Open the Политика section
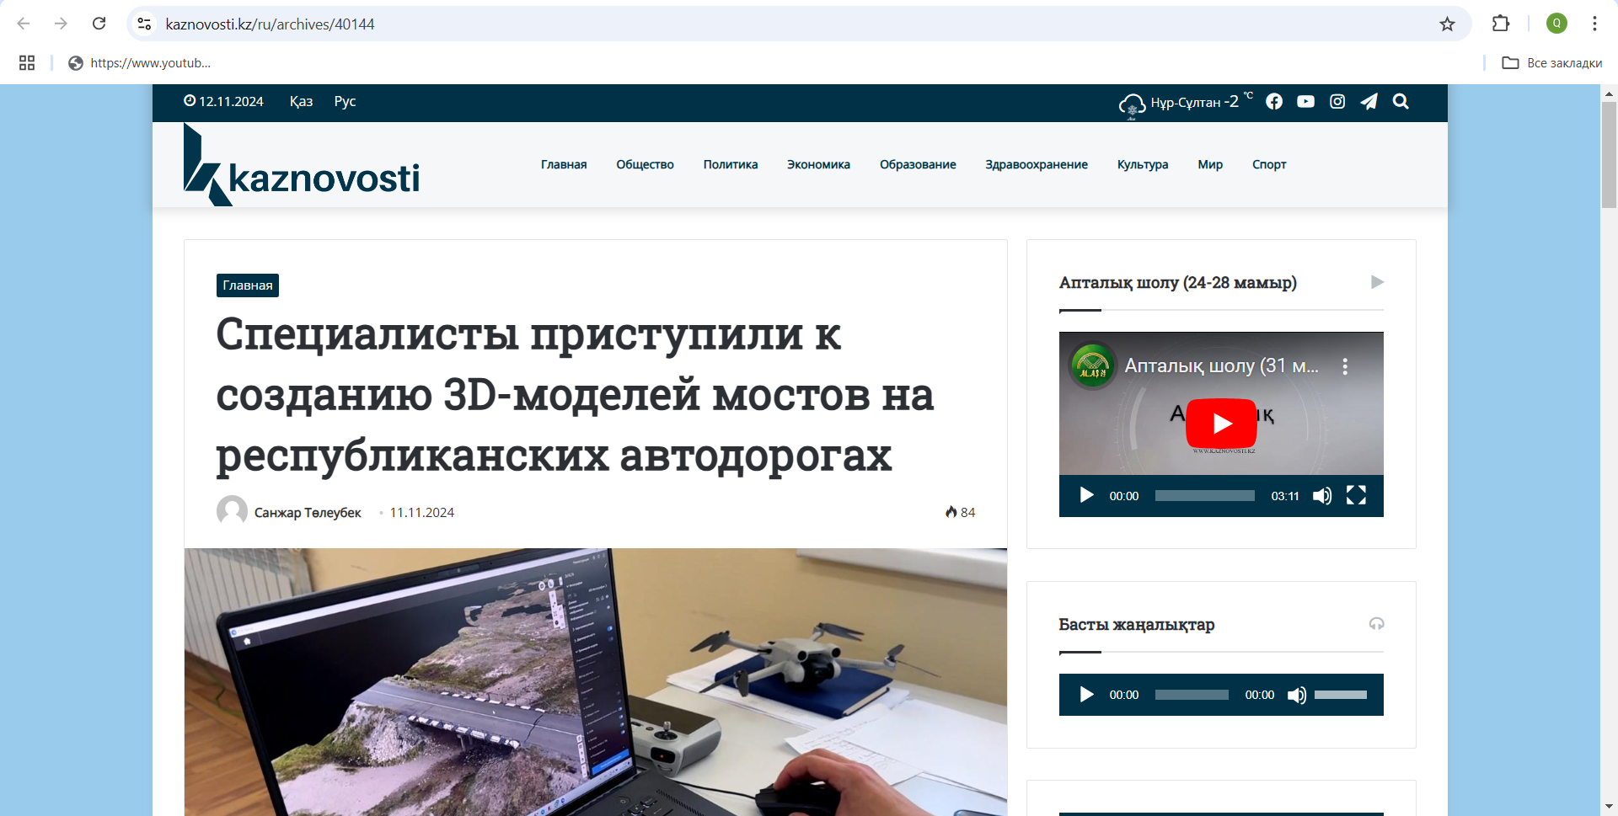Viewport: 1618px width, 816px height. coord(731,164)
